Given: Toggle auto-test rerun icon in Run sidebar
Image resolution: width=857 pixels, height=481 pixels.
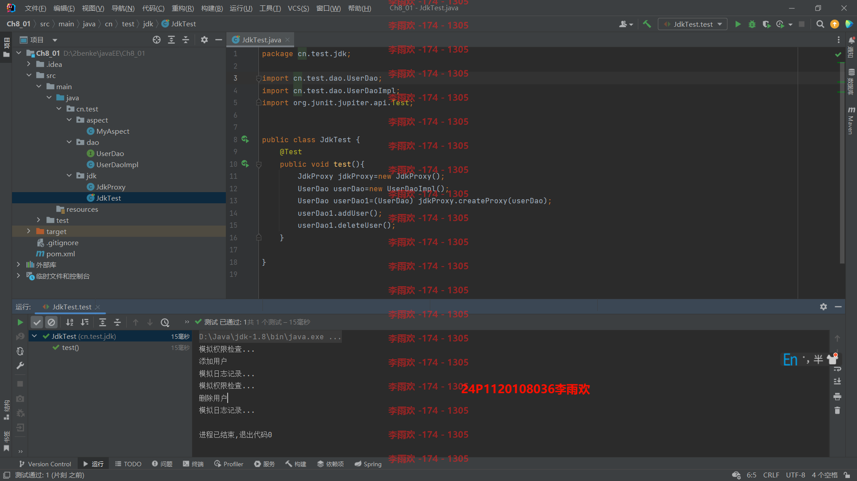Looking at the screenshot, I should pyautogui.click(x=20, y=351).
